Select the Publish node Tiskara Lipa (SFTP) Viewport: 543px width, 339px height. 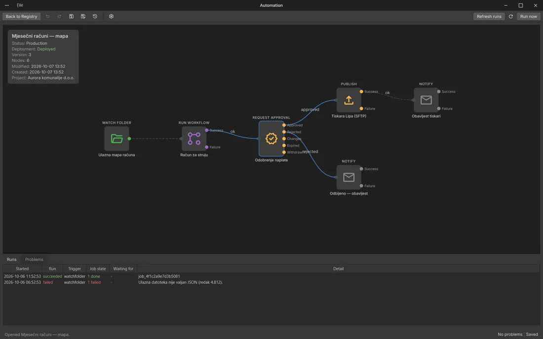[x=349, y=100]
